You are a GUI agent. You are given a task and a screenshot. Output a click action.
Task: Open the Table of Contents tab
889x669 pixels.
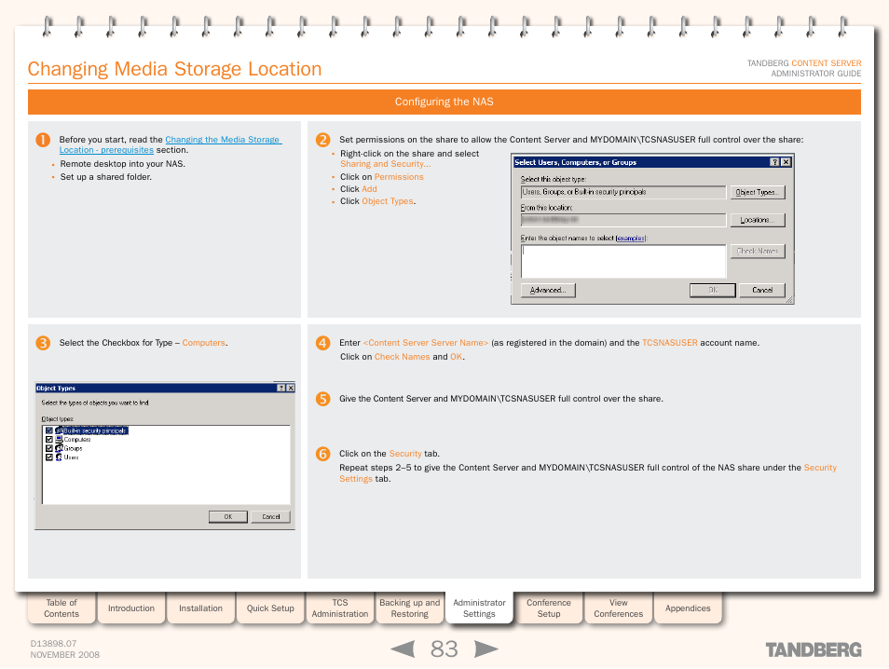tap(62, 608)
